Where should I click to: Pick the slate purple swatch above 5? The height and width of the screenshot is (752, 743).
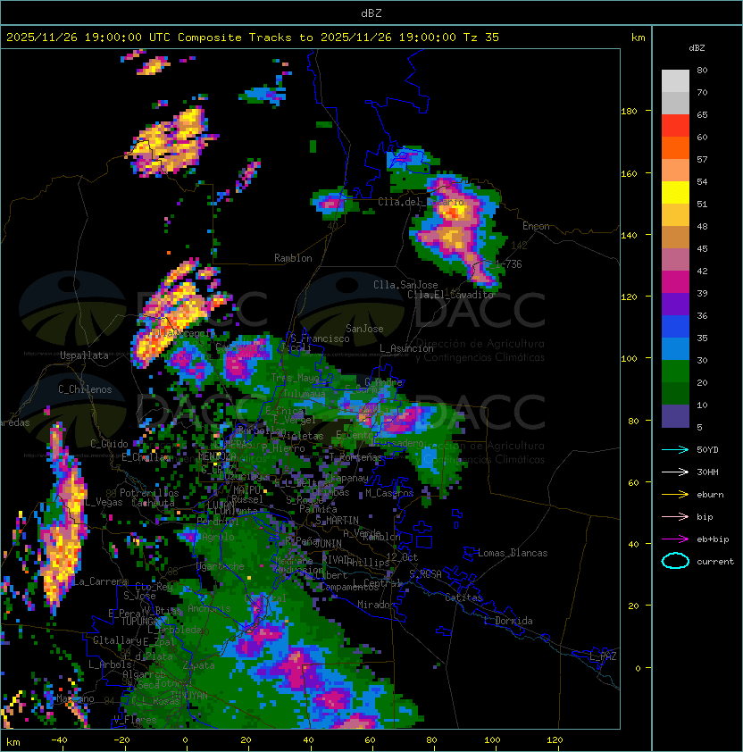tap(675, 416)
